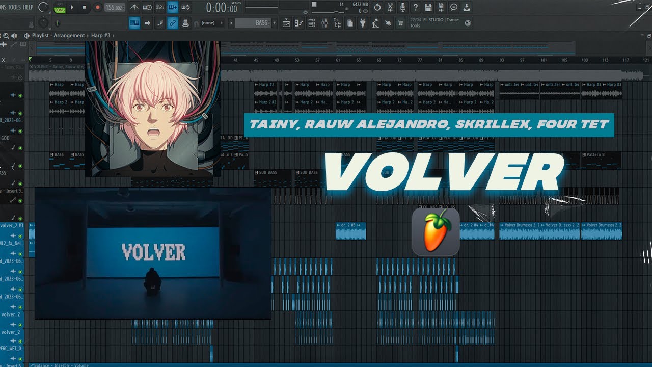Click the speech bubble project info icon

(454, 7)
